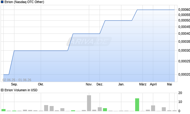This screenshot has width=190, height=114.
Task: Click the 0,00025 price axis value
Action: tap(184, 61)
